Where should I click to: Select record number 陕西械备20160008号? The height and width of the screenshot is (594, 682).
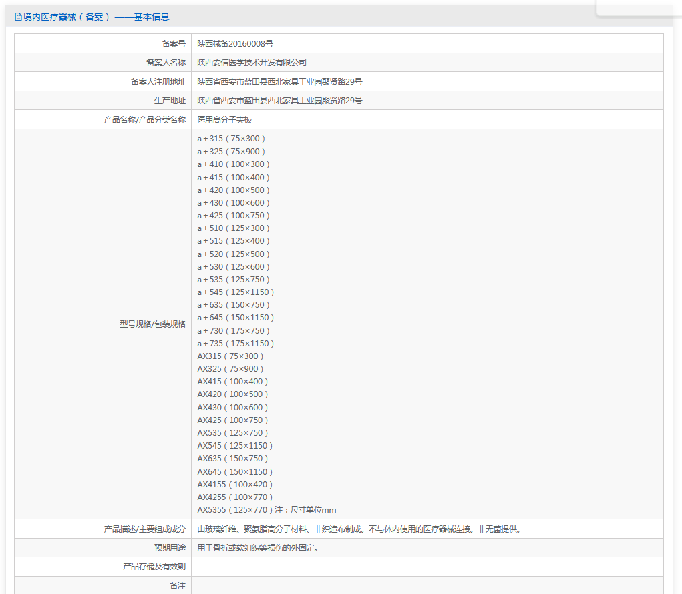235,44
